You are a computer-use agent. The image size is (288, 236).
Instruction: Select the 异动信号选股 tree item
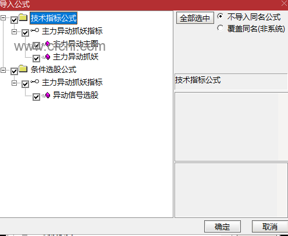[x=76, y=95]
